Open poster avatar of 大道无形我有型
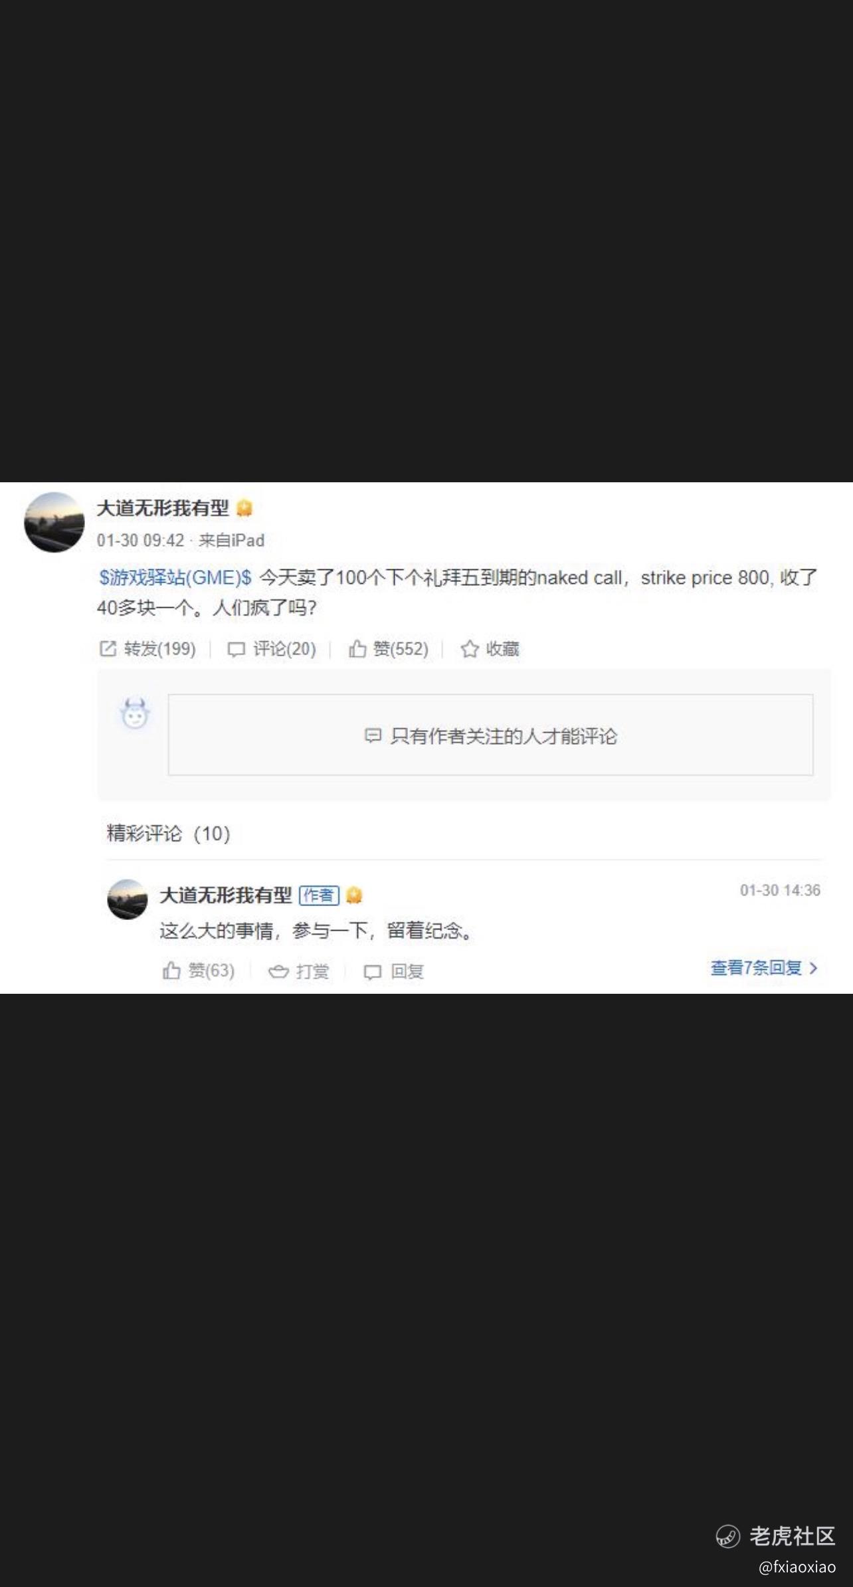This screenshot has height=1587, width=853. (54, 522)
